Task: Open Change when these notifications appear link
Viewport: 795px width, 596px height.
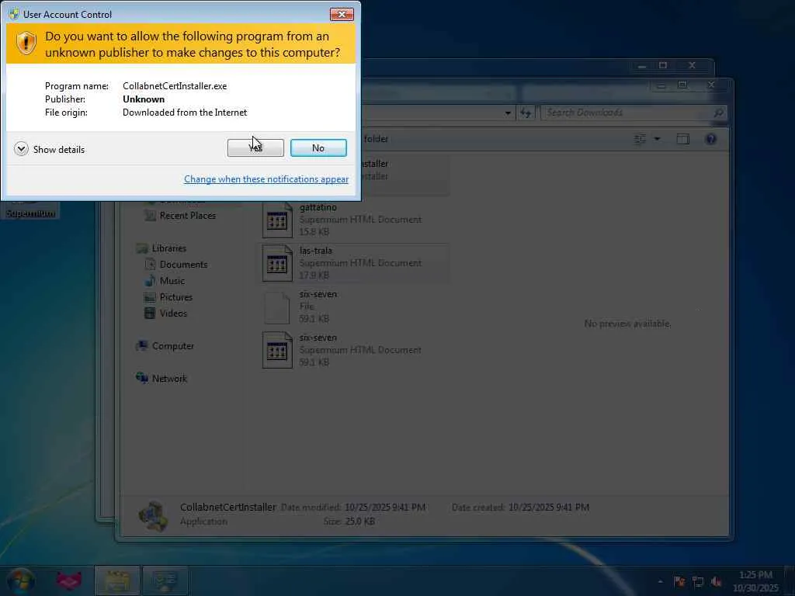Action: [266, 179]
